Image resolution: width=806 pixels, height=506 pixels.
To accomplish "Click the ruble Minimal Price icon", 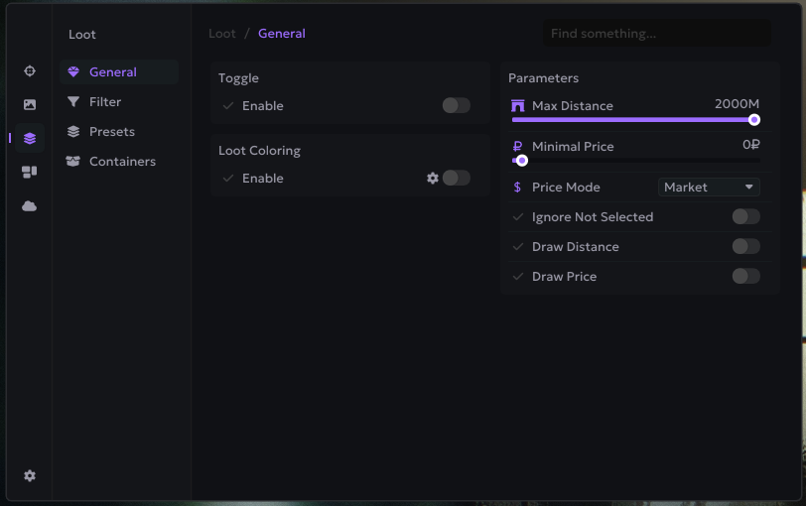I will pos(518,147).
